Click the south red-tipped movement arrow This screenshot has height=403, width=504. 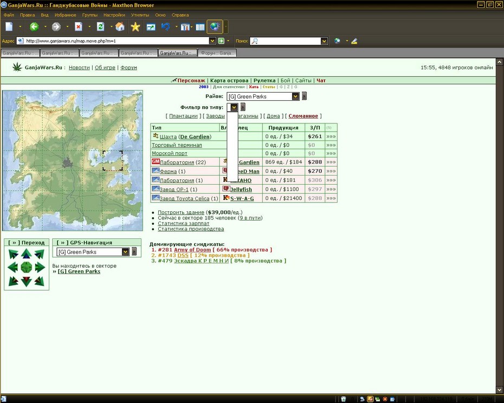pos(27,281)
